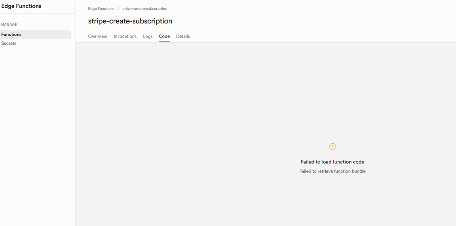
Task: Click the stripe-create-subscription page title
Action: [130, 21]
